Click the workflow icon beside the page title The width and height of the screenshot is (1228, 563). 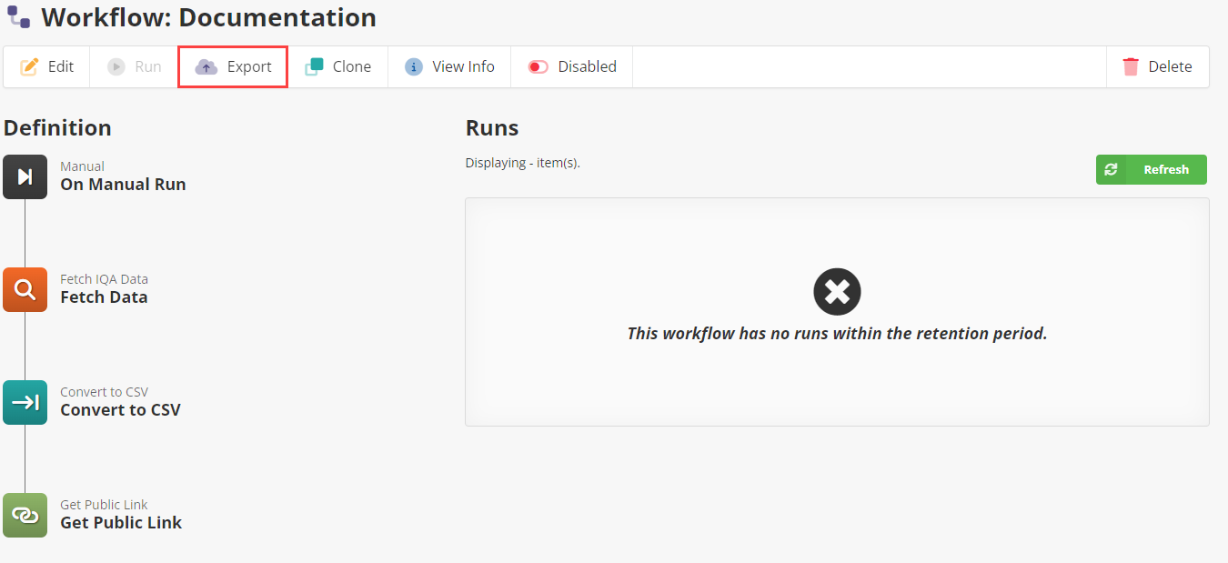tap(19, 16)
